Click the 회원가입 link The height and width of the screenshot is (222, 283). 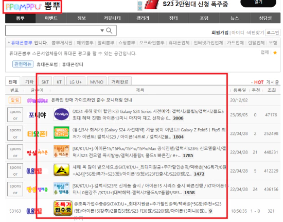(220, 32)
